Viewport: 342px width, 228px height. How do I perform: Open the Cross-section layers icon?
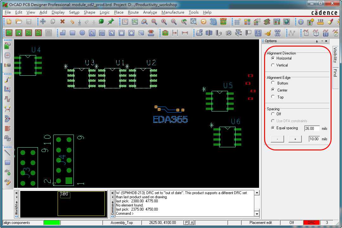[x=267, y=22]
